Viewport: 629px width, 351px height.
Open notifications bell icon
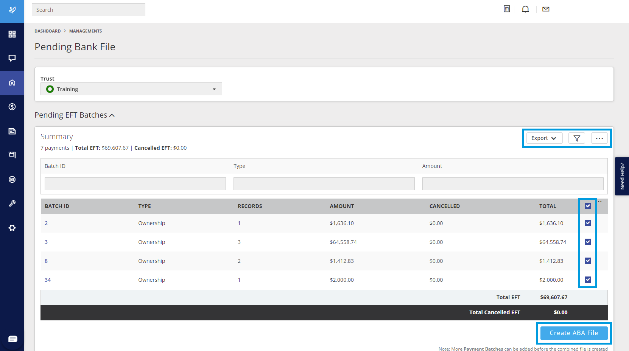[x=525, y=9]
